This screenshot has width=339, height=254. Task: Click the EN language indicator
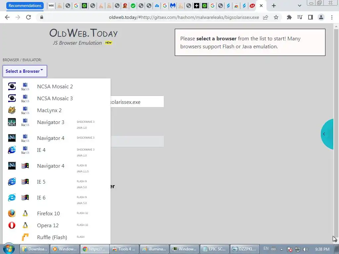(266, 248)
